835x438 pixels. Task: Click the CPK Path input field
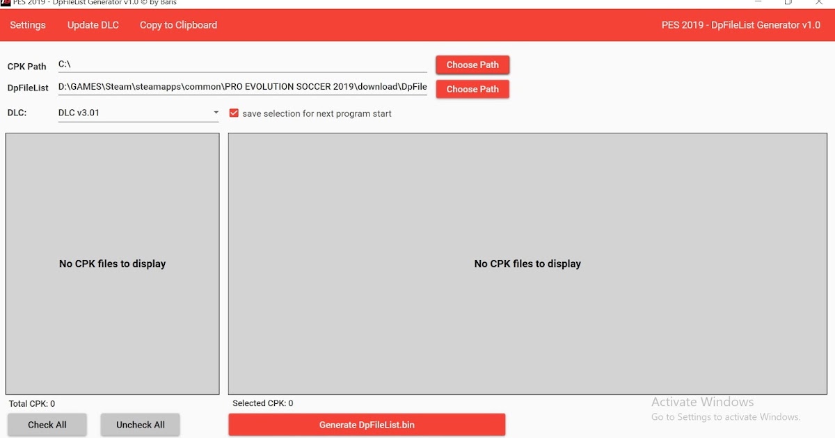click(x=242, y=64)
